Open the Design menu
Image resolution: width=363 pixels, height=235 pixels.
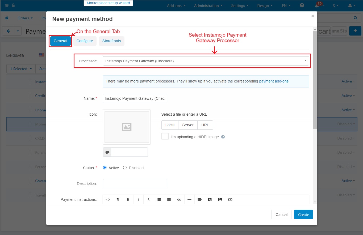point(265,6)
